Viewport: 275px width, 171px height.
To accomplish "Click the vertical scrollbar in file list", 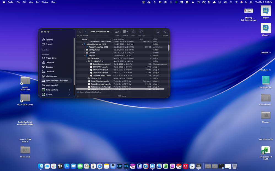I will pos(169,48).
